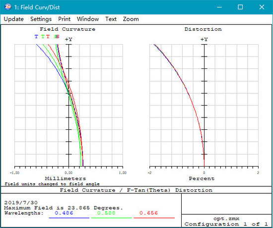Click the +Y label above Distortion plot
Viewport: 273px width, 228px height.
[204, 40]
